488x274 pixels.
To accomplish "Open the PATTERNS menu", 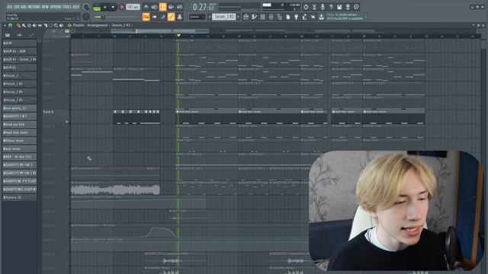I will click(34, 7).
